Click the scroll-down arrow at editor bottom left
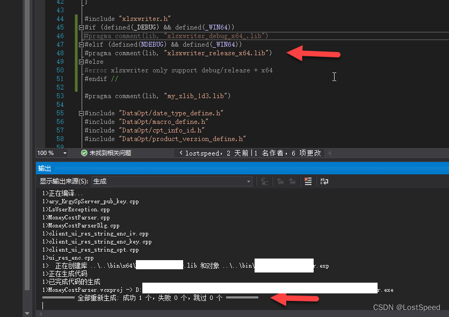This screenshot has width=449, height=317. [27, 312]
